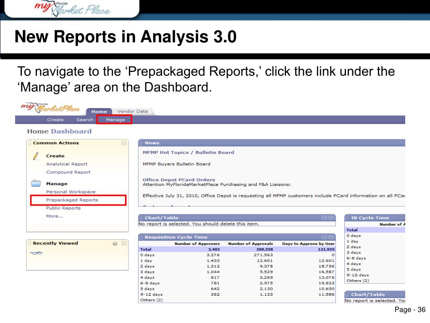
Task: Collapse the upper Chart/Table panel
Action: (324, 218)
